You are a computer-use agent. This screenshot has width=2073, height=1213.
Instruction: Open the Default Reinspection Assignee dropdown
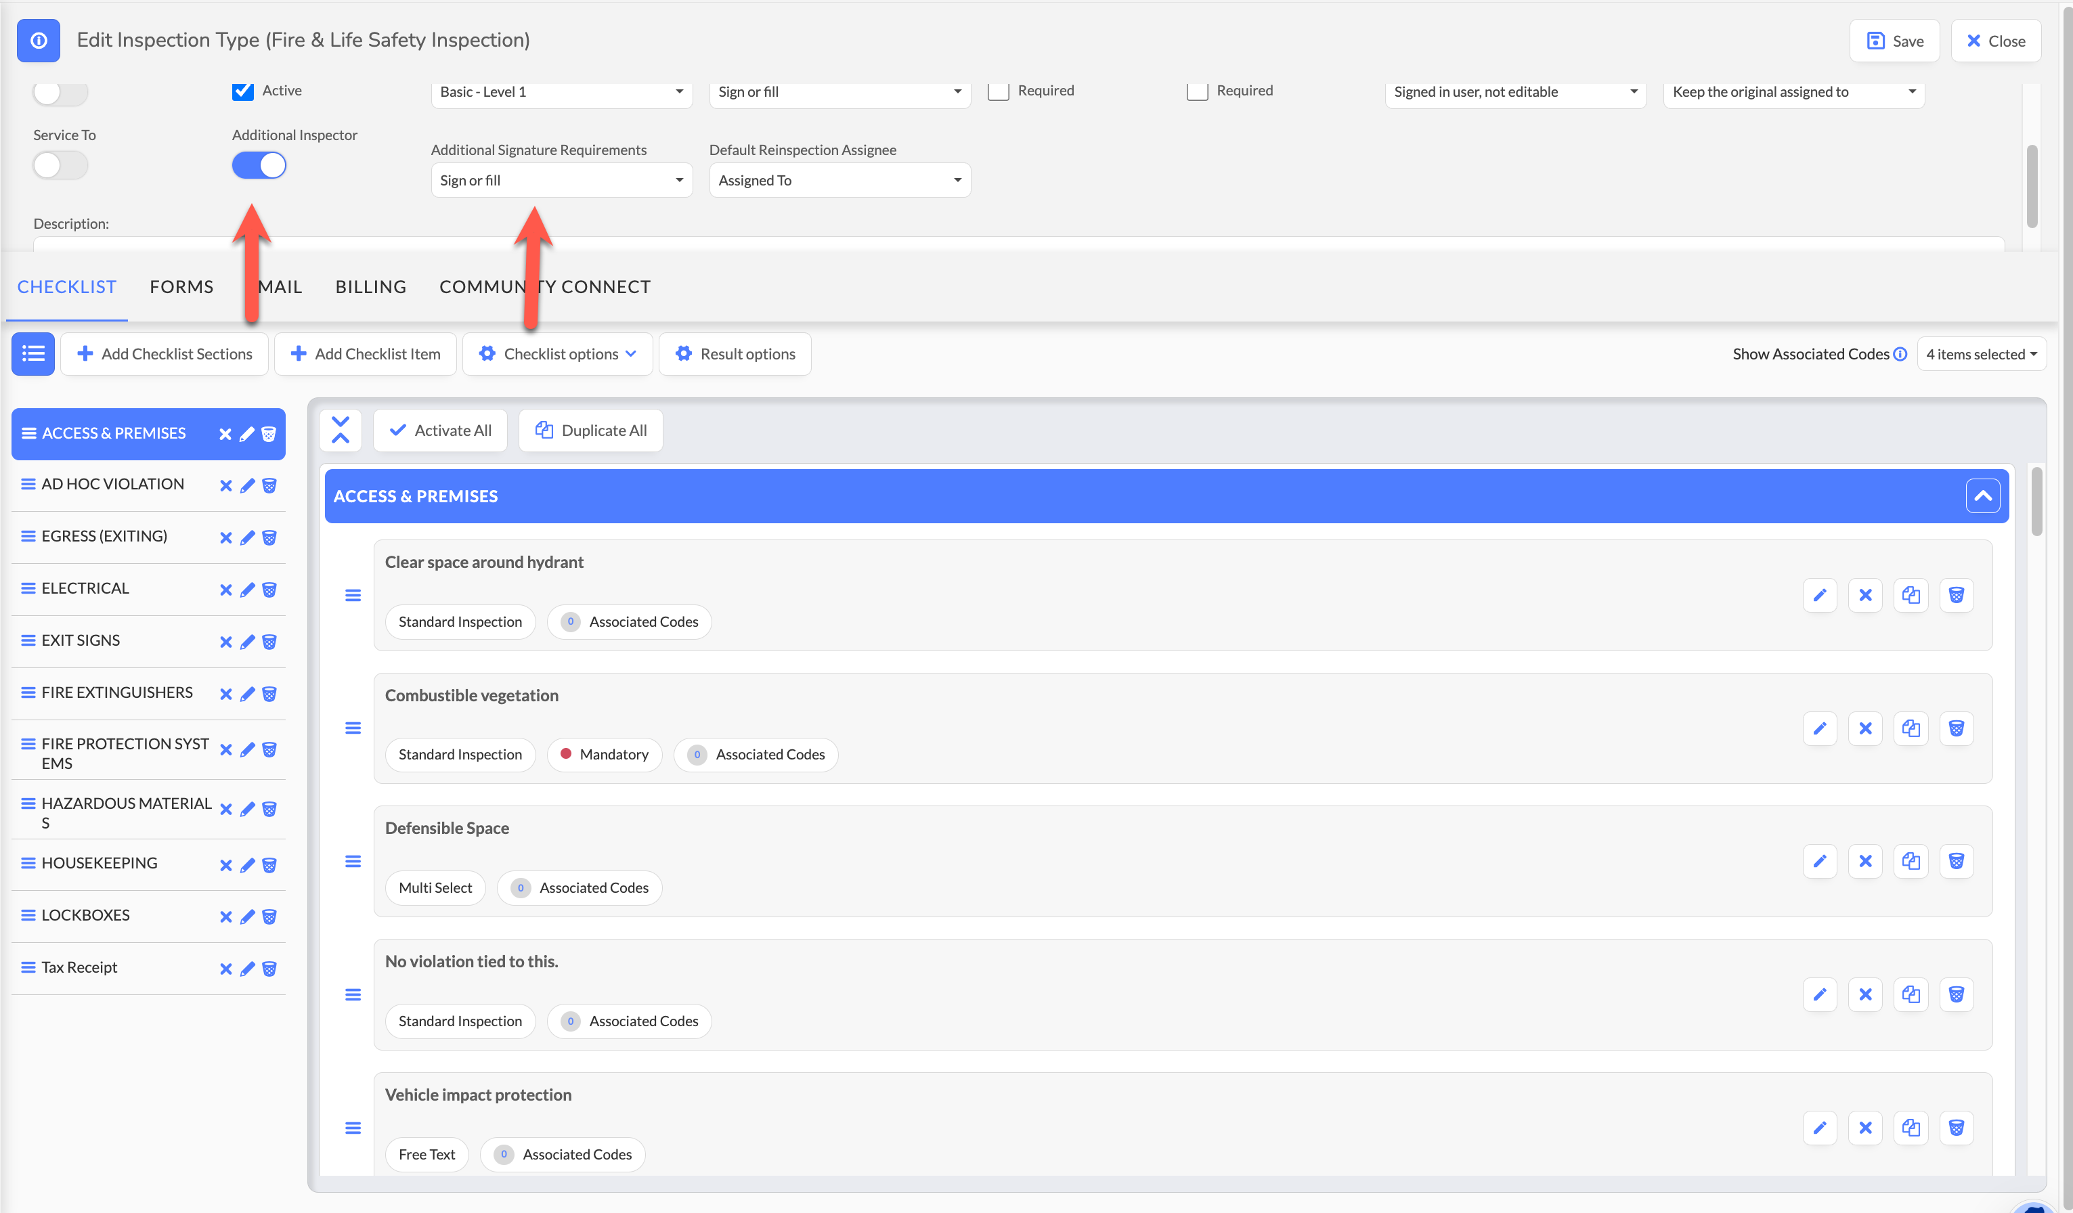pyautogui.click(x=839, y=180)
